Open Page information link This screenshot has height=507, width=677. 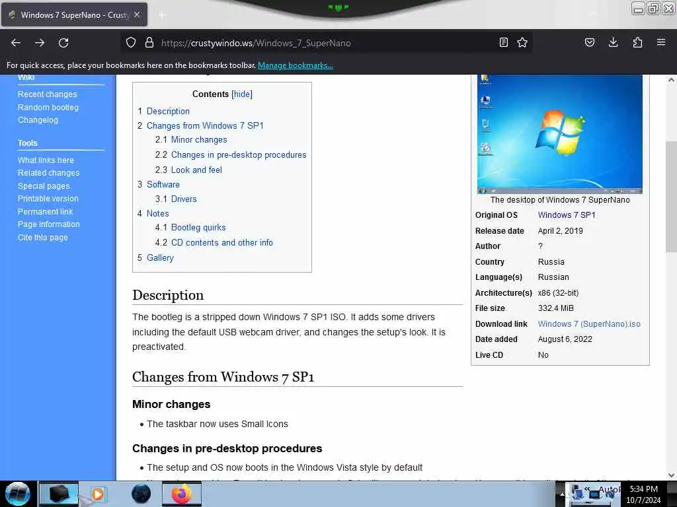click(49, 224)
